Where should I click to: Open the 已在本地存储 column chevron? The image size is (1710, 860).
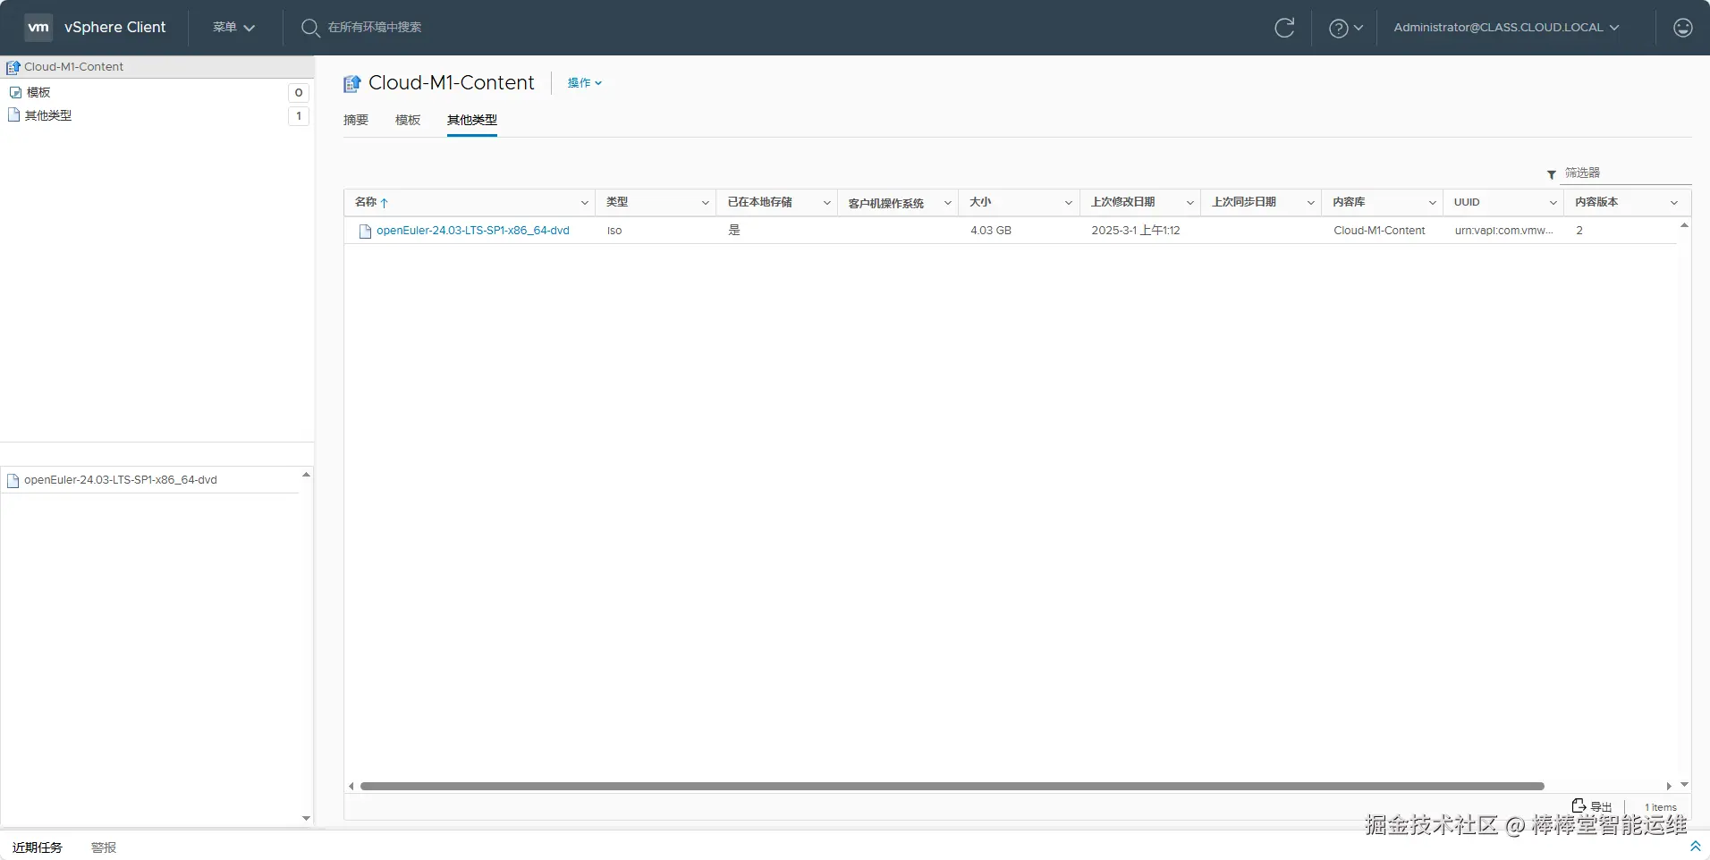point(827,203)
